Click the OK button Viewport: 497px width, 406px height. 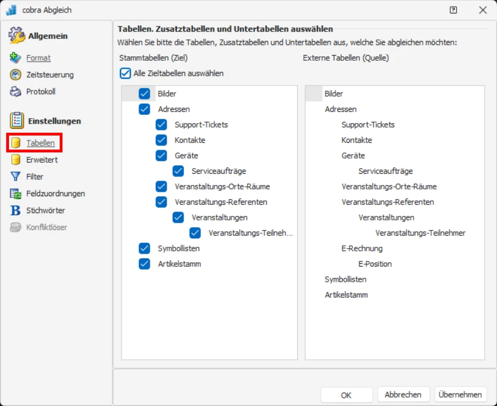pos(346,395)
